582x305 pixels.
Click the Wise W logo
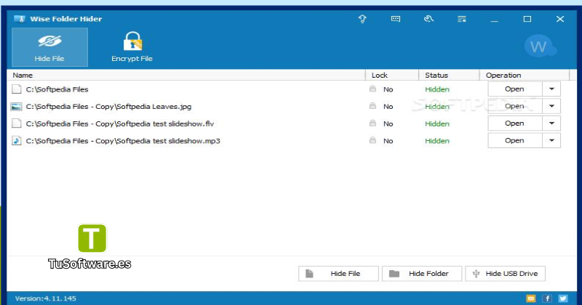point(540,46)
